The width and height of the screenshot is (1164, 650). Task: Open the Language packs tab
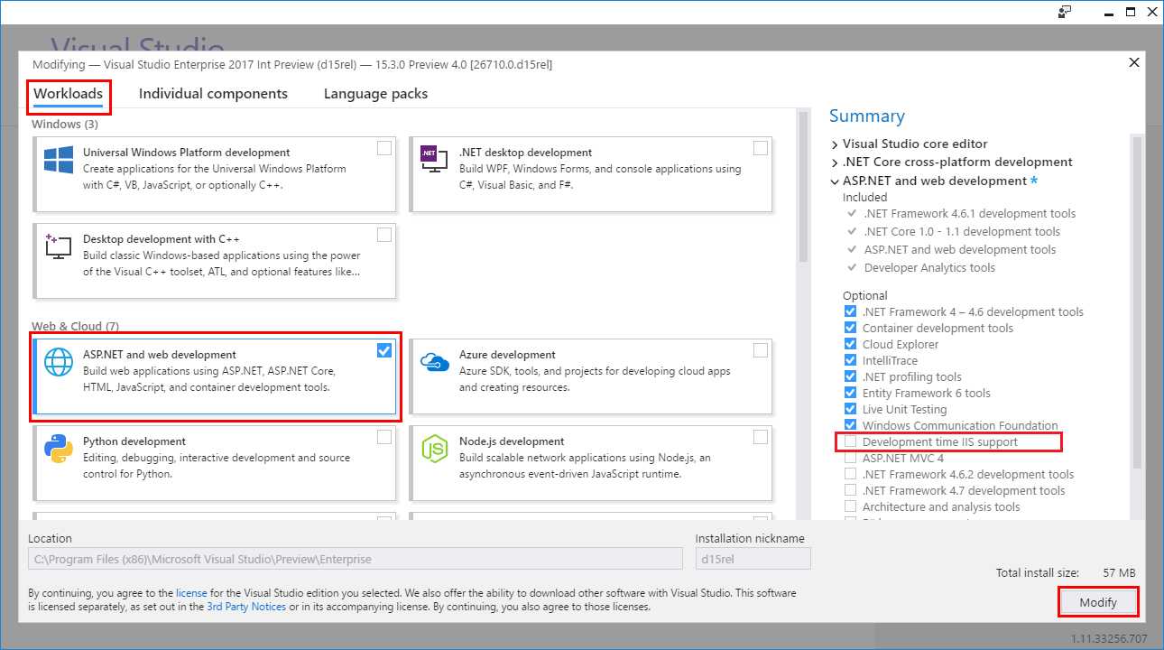[x=375, y=94]
